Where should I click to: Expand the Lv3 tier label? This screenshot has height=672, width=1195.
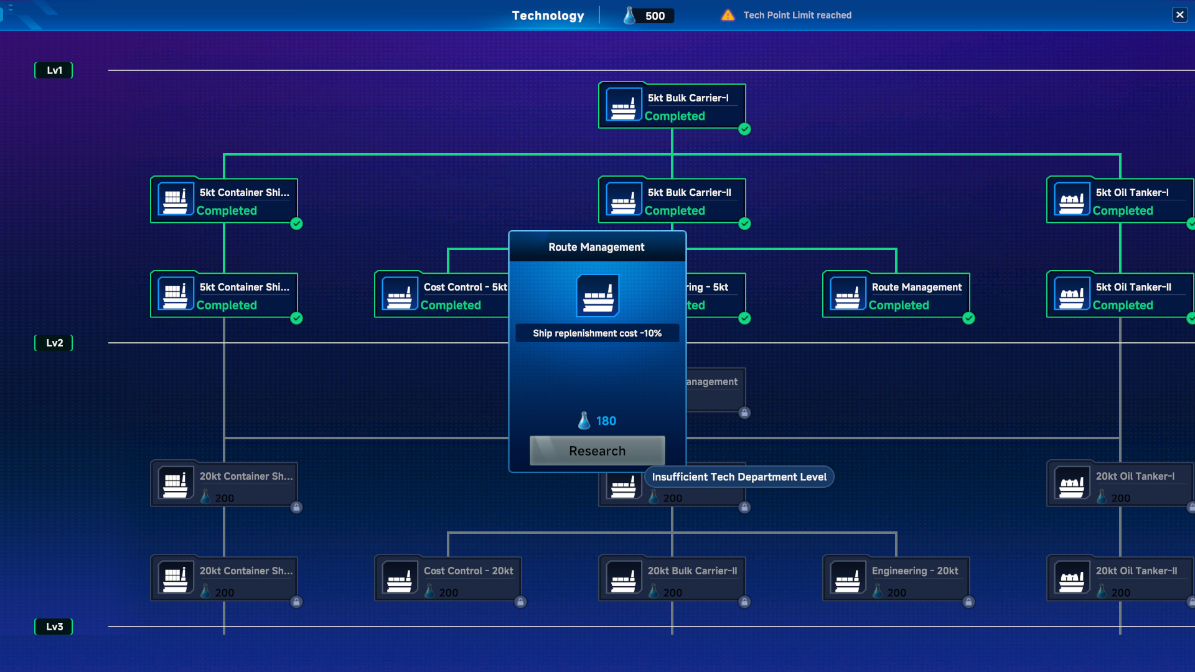[x=54, y=627]
